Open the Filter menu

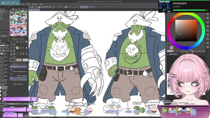click(x=29, y=4)
